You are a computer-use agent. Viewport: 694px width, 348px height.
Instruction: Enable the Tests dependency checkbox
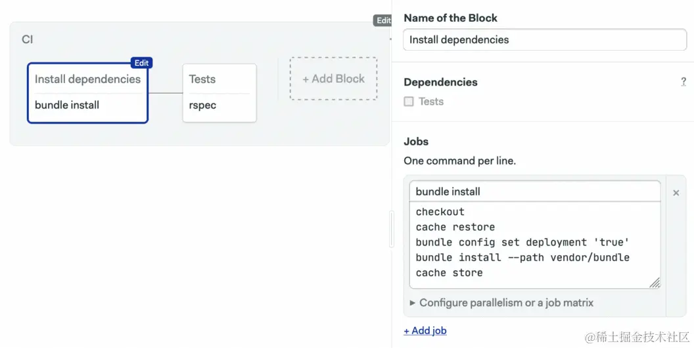point(409,101)
